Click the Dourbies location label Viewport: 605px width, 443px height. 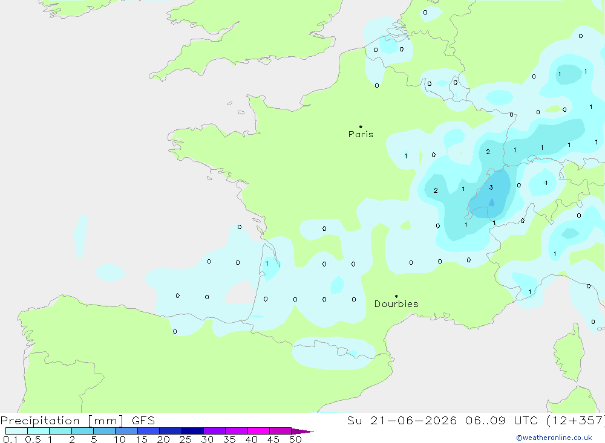(x=396, y=304)
